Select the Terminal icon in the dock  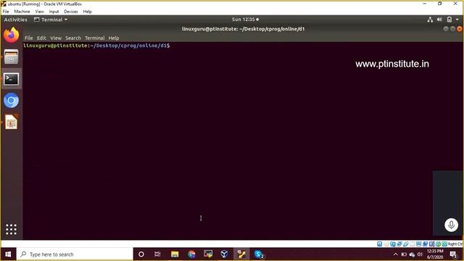coord(12,79)
